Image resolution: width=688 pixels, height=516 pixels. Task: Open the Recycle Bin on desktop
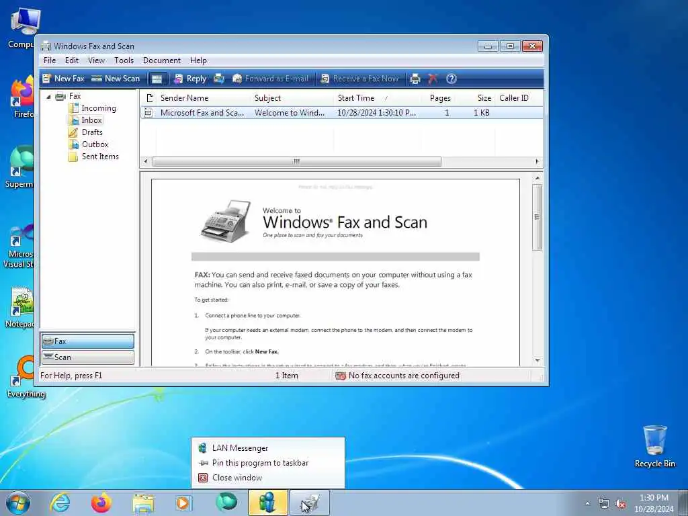click(654, 447)
